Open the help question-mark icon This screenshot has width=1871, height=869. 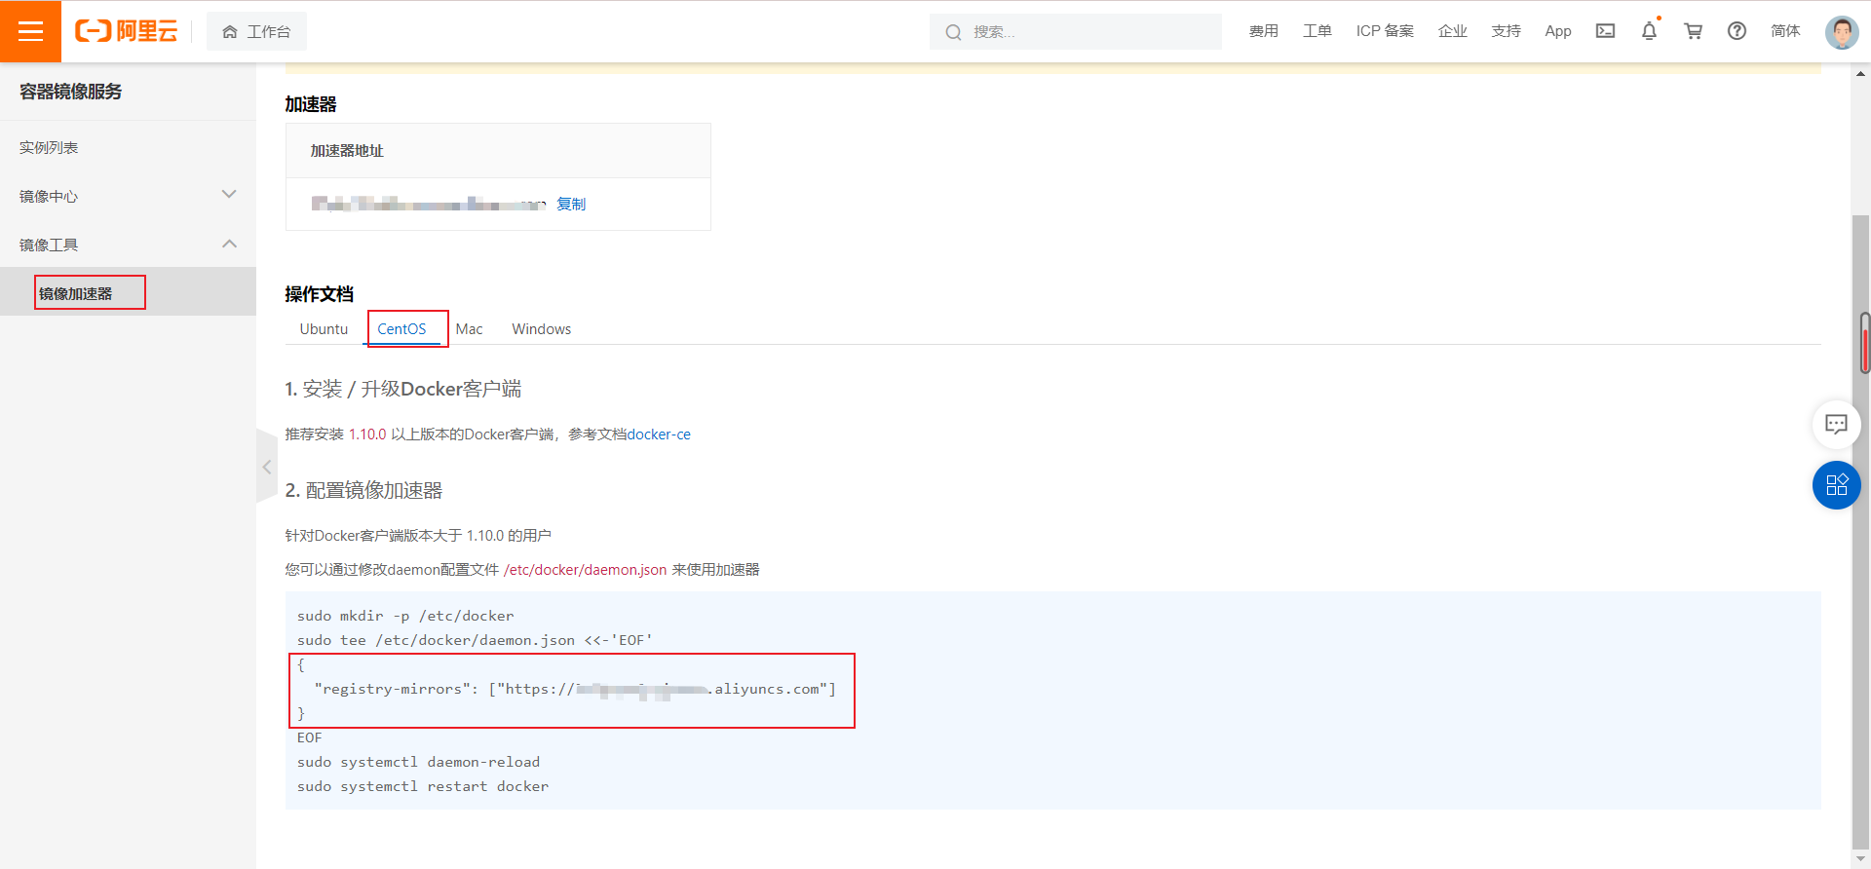click(1737, 31)
